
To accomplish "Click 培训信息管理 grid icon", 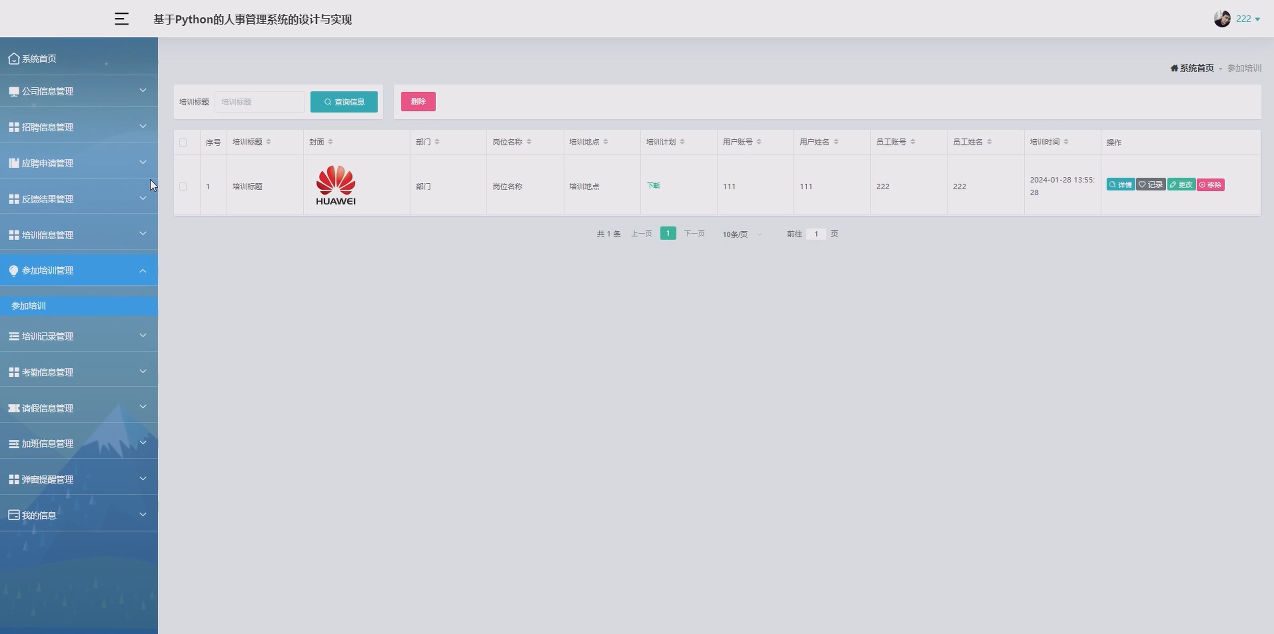I will point(14,235).
